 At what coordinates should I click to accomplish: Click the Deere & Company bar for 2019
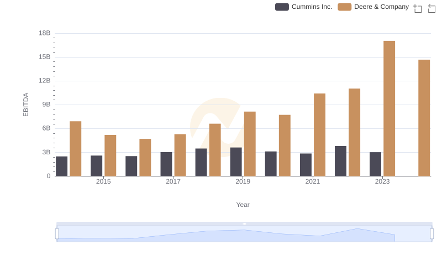tap(250, 144)
